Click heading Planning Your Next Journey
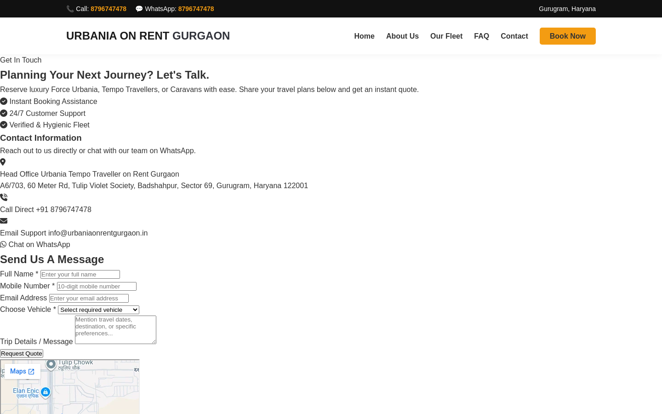Screen dimensions: 662x414 104,75
